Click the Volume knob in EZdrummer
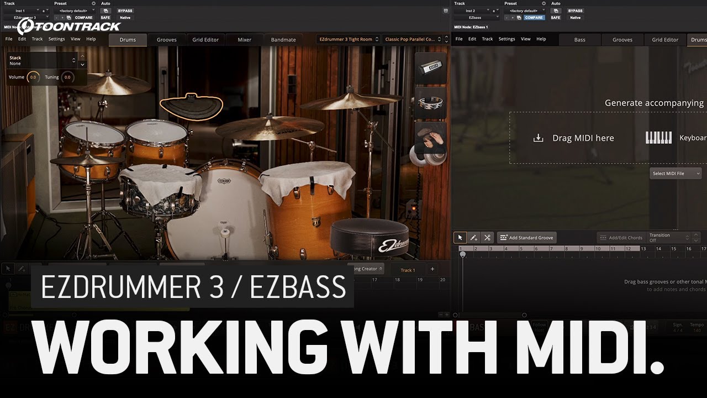This screenshot has height=398, width=707. (x=33, y=77)
